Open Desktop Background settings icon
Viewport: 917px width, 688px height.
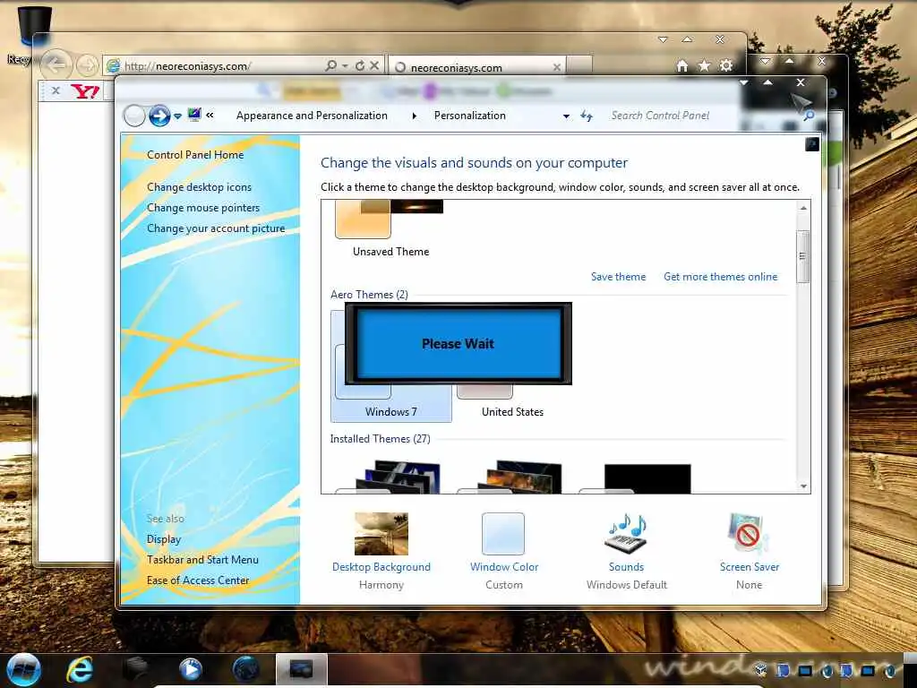click(381, 534)
